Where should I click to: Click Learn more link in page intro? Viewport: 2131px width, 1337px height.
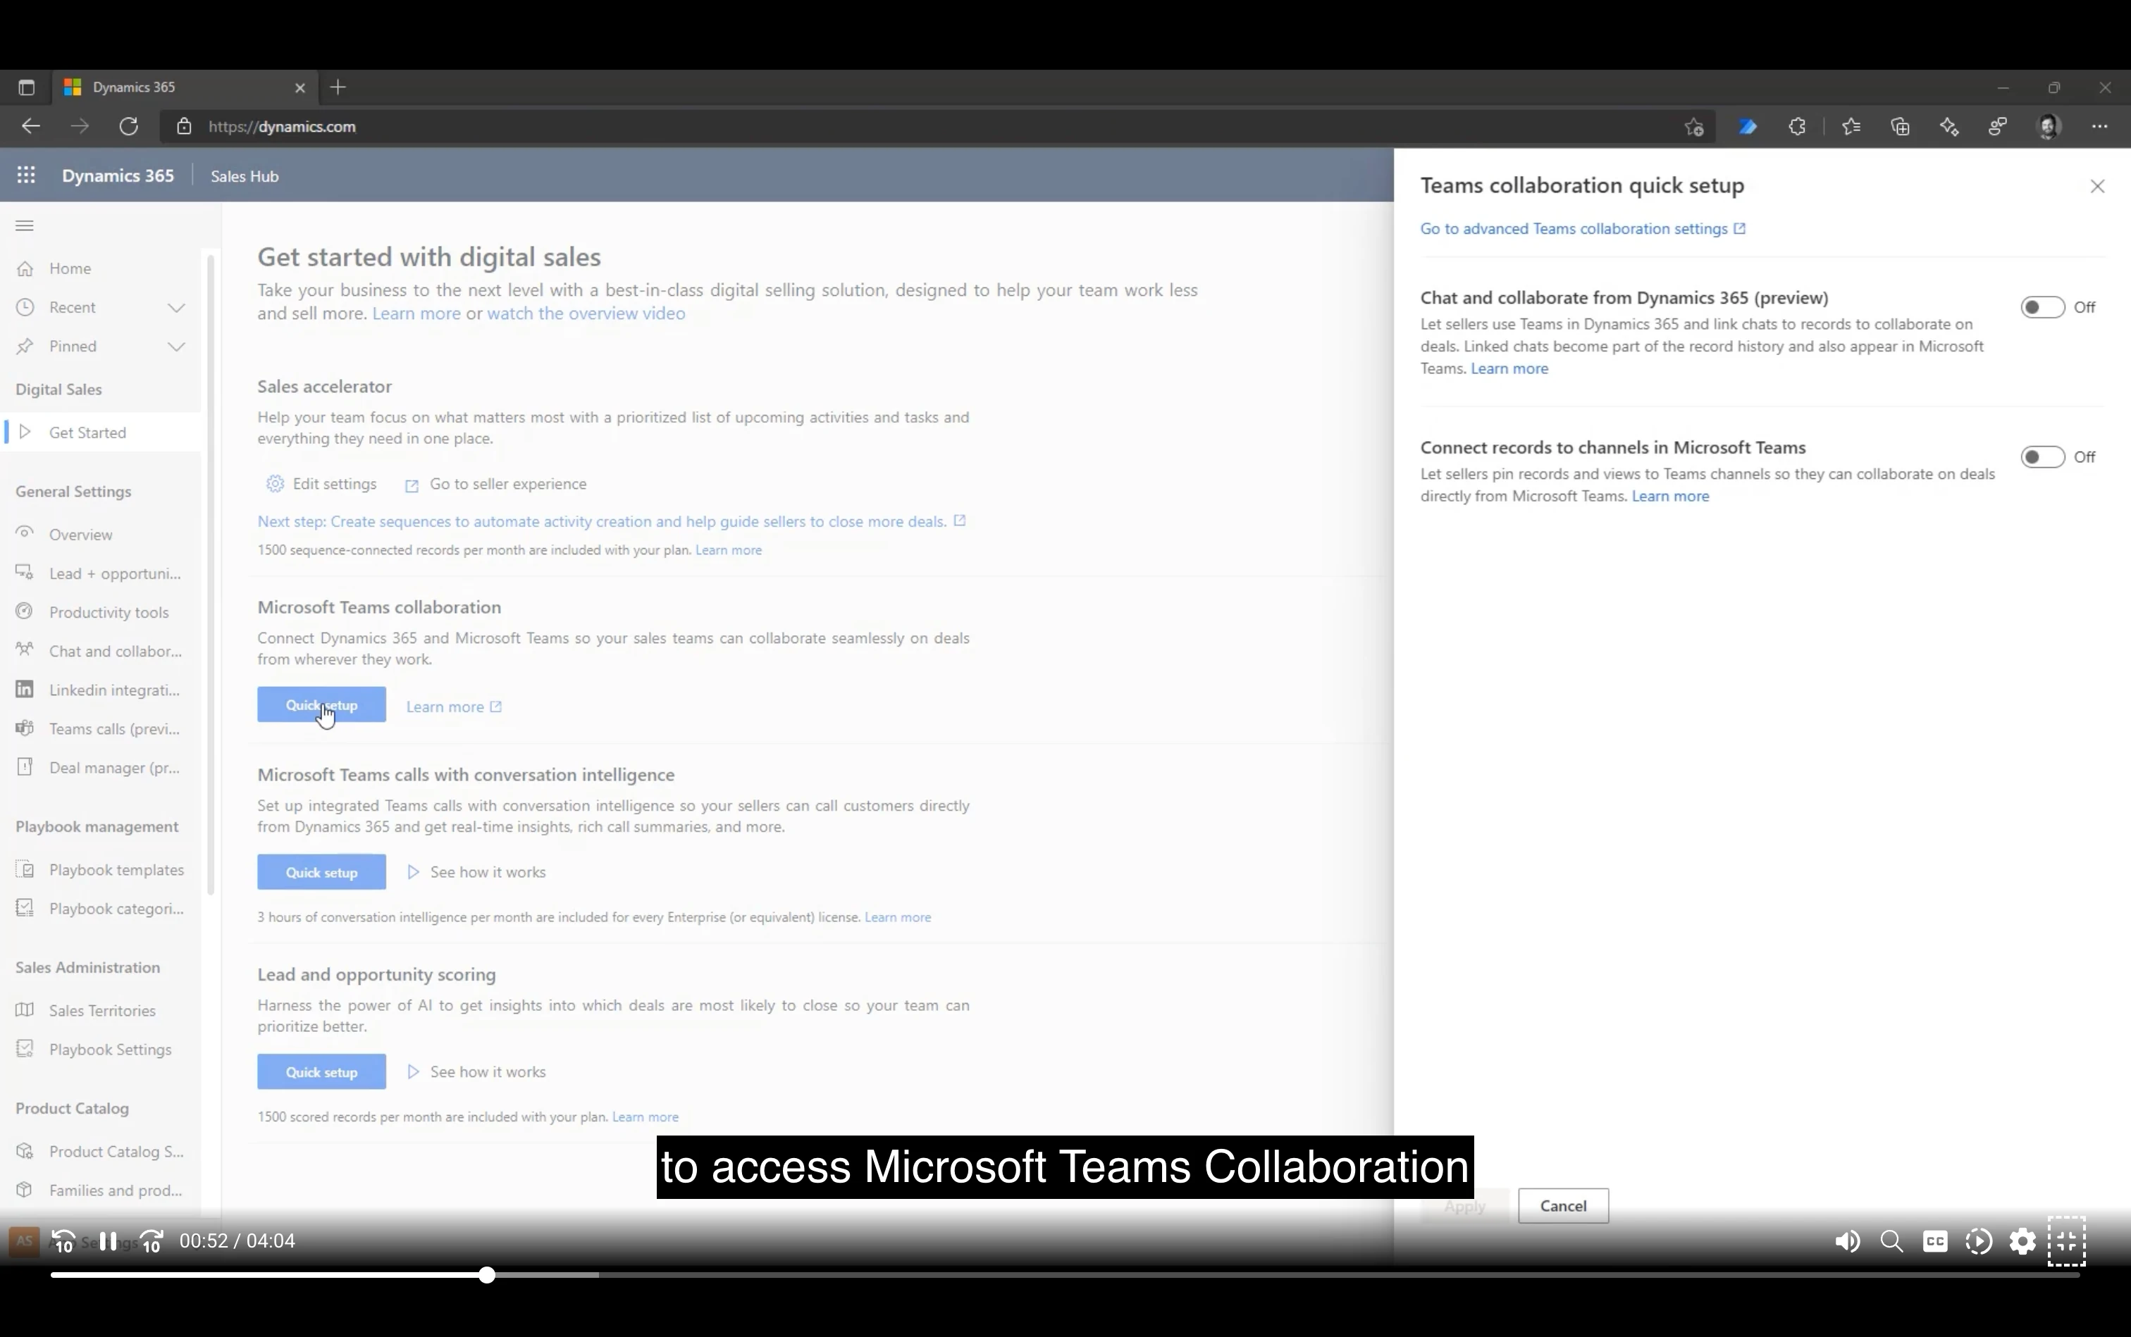[416, 314]
